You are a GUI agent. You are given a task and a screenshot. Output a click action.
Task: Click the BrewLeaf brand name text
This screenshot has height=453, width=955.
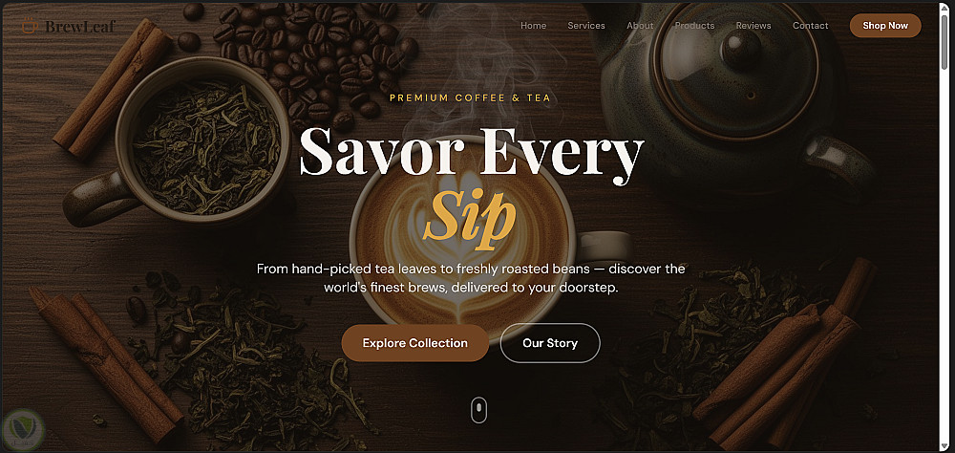(x=80, y=26)
